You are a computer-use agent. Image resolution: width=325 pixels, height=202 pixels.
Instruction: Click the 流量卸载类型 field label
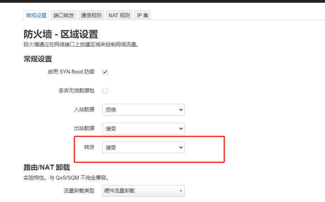click(x=79, y=191)
